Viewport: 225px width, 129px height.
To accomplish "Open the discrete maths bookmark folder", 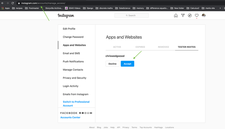I will coord(104,8).
